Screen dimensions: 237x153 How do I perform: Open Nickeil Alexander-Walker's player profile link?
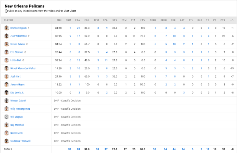point(23,68)
